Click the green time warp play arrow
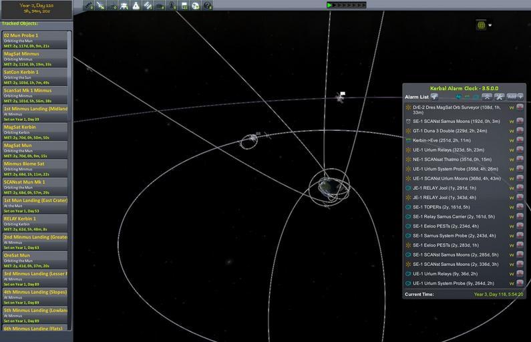The width and height of the screenshot is (531, 342). pos(329,5)
